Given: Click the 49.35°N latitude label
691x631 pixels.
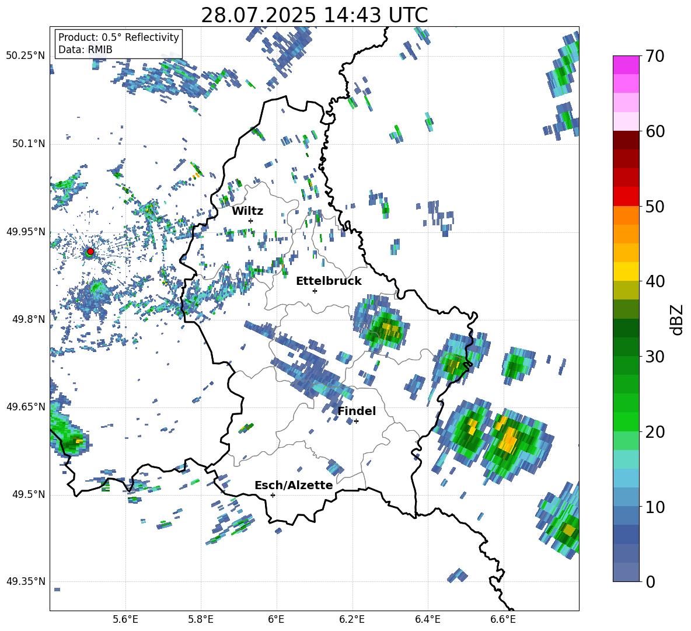Looking at the screenshot, I should [26, 581].
